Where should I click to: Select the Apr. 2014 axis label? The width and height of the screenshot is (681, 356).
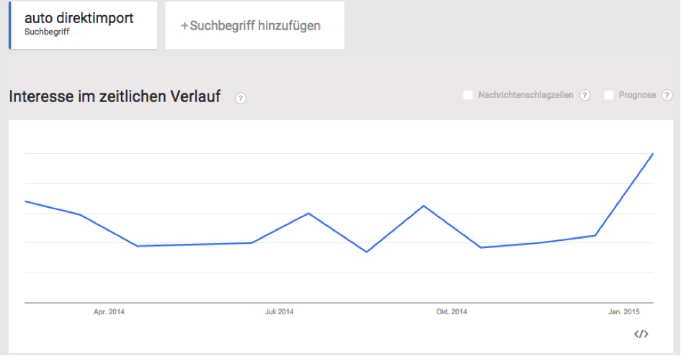109,312
